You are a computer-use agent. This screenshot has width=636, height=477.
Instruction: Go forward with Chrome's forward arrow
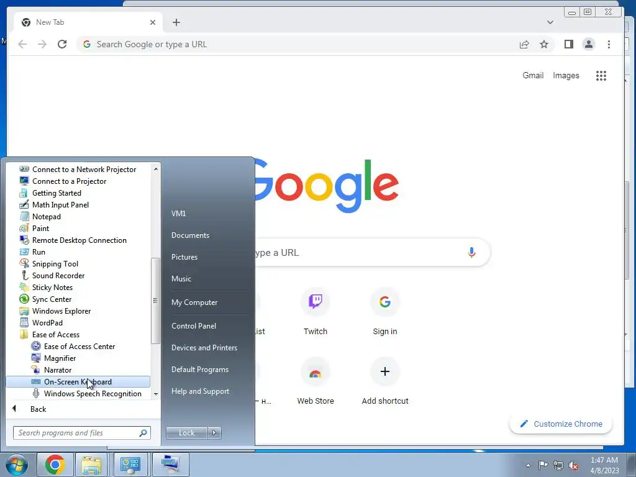(x=42, y=44)
